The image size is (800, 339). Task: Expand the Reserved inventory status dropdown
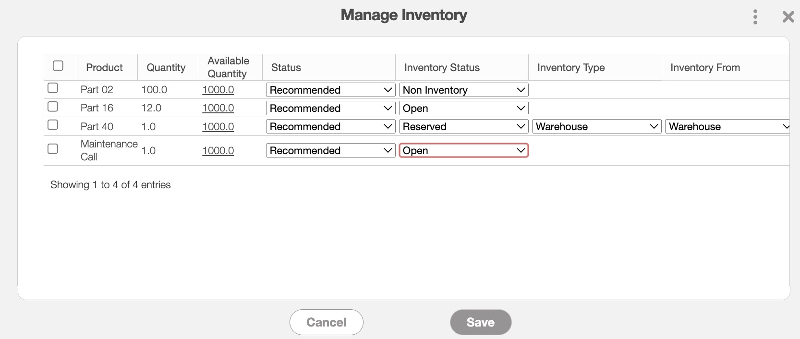[463, 127]
